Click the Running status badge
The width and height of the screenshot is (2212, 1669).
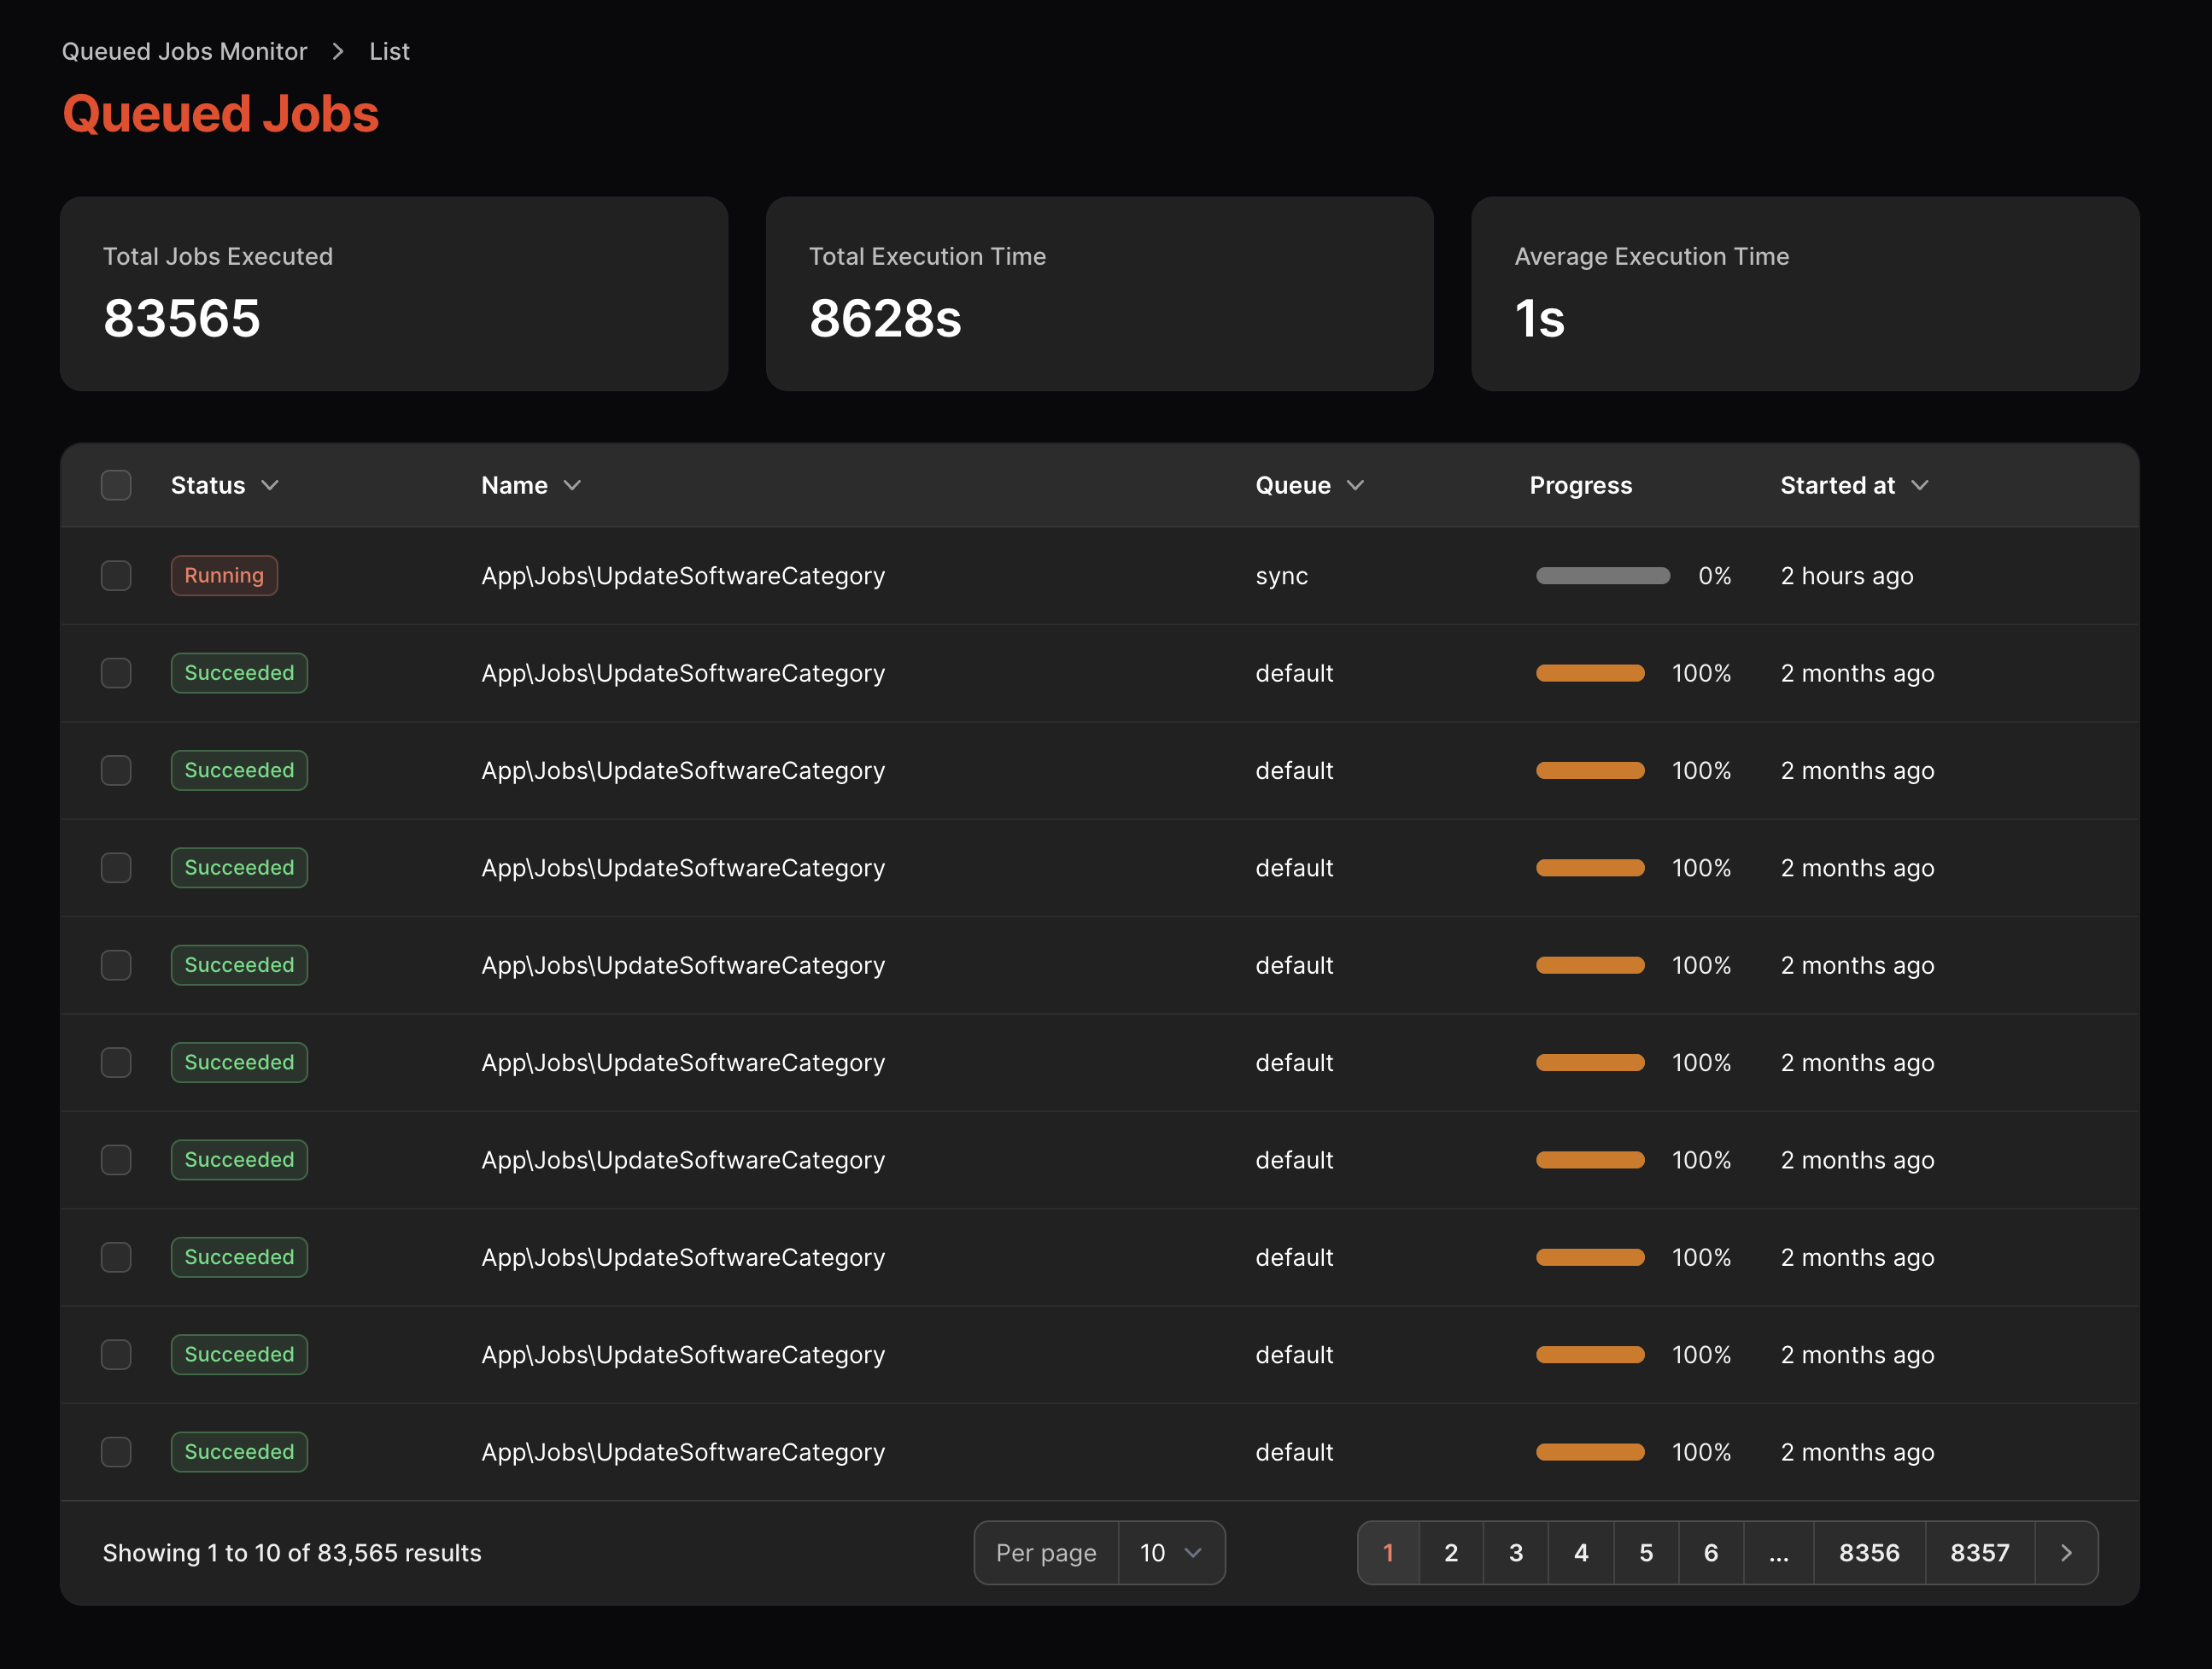[224, 575]
